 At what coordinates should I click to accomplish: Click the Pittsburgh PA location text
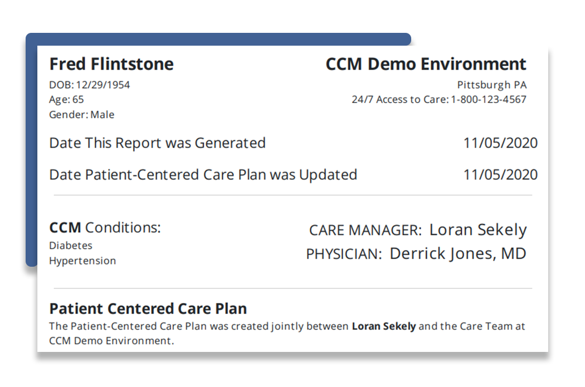[492, 85]
